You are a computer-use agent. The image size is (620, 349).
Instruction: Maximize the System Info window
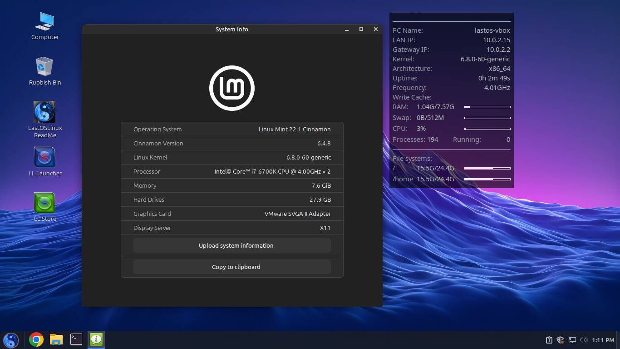point(361,29)
